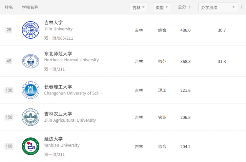The width and height of the screenshot is (246, 162).
Task: Click the Northeast Normal University emblem
Action: click(x=31, y=61)
